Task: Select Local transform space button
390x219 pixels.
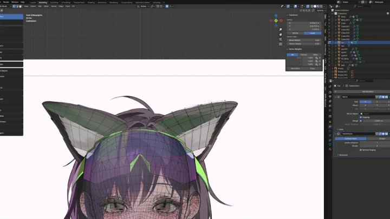Action: (x=313, y=33)
